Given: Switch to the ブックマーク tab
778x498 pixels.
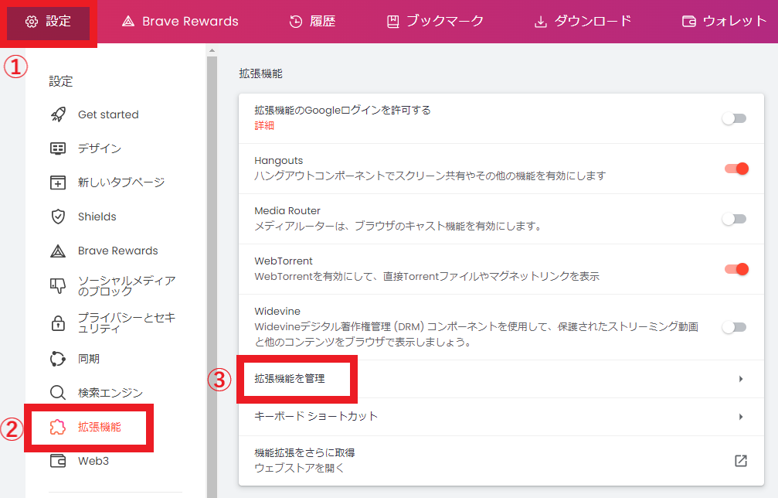Looking at the screenshot, I should click(435, 22).
